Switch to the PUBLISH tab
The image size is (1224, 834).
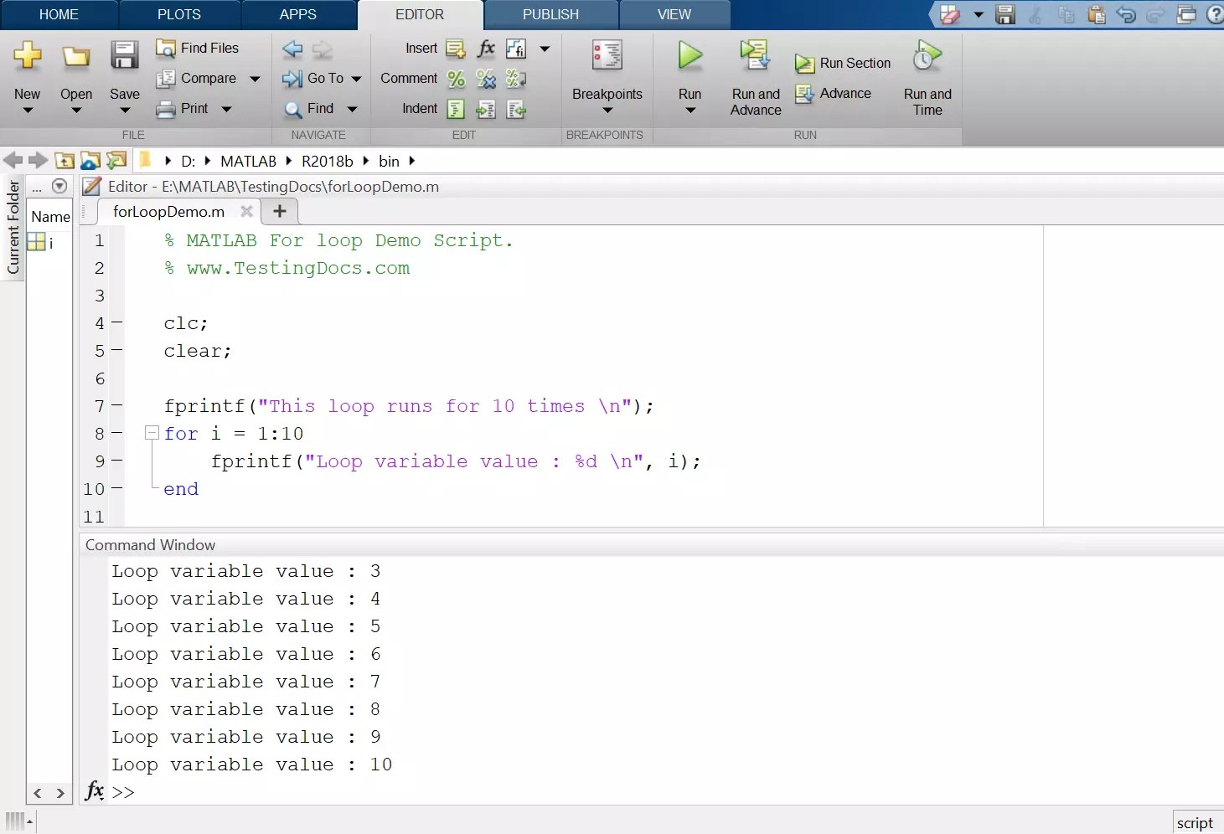click(550, 14)
